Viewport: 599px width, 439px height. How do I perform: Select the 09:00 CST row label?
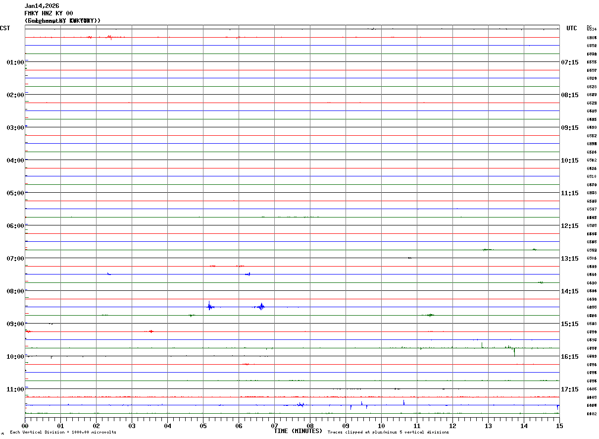[15, 324]
